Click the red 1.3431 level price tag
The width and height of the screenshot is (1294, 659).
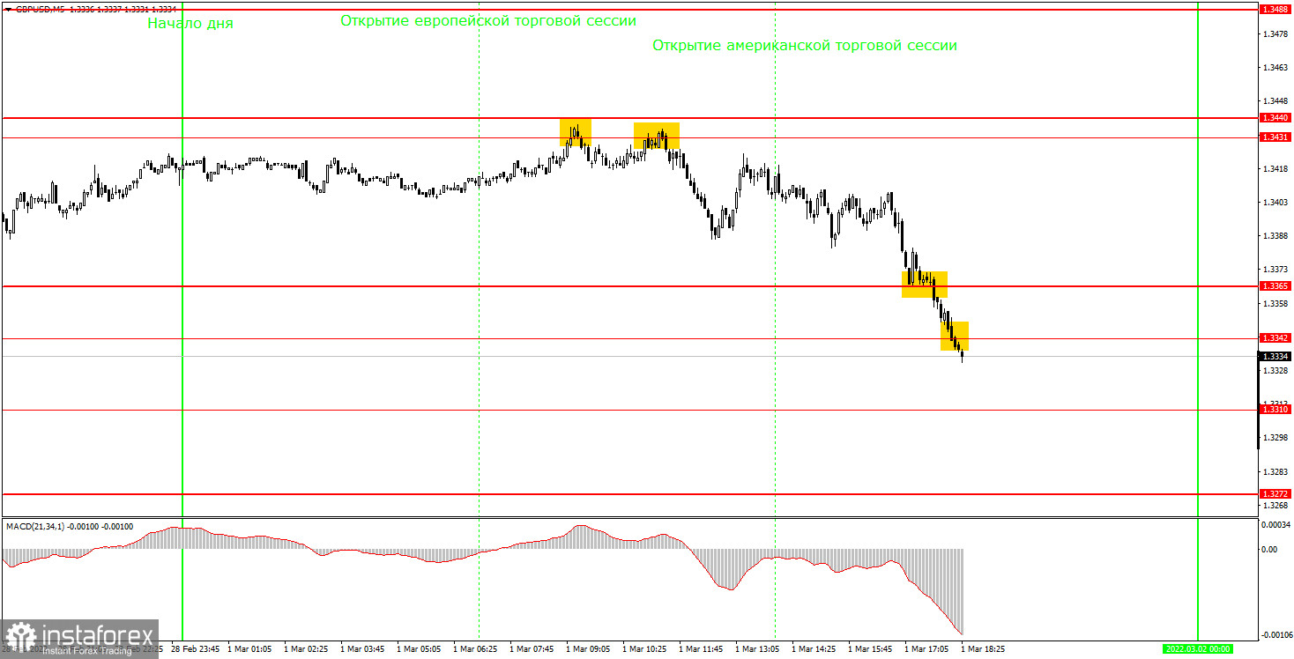point(1275,137)
